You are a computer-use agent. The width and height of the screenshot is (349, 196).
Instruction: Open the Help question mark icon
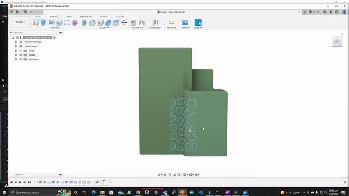[337, 12]
